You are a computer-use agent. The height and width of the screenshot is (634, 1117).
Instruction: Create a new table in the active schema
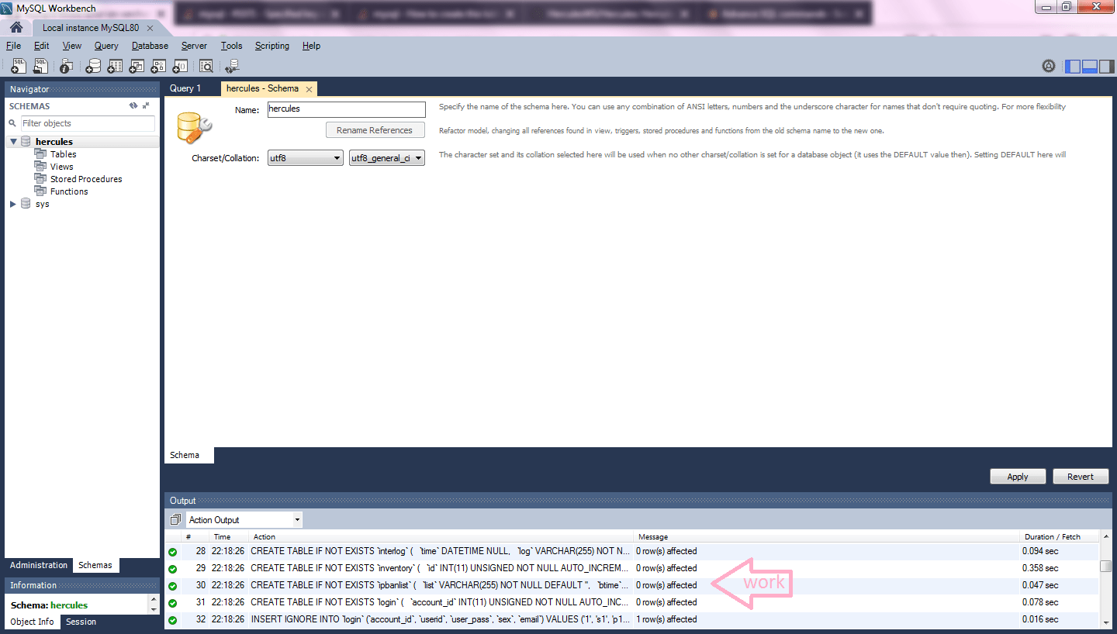click(114, 66)
